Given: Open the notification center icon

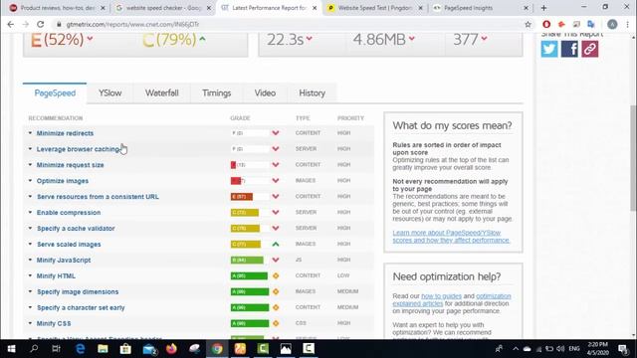Looking at the screenshot, I should pyautogui.click(x=622, y=349).
